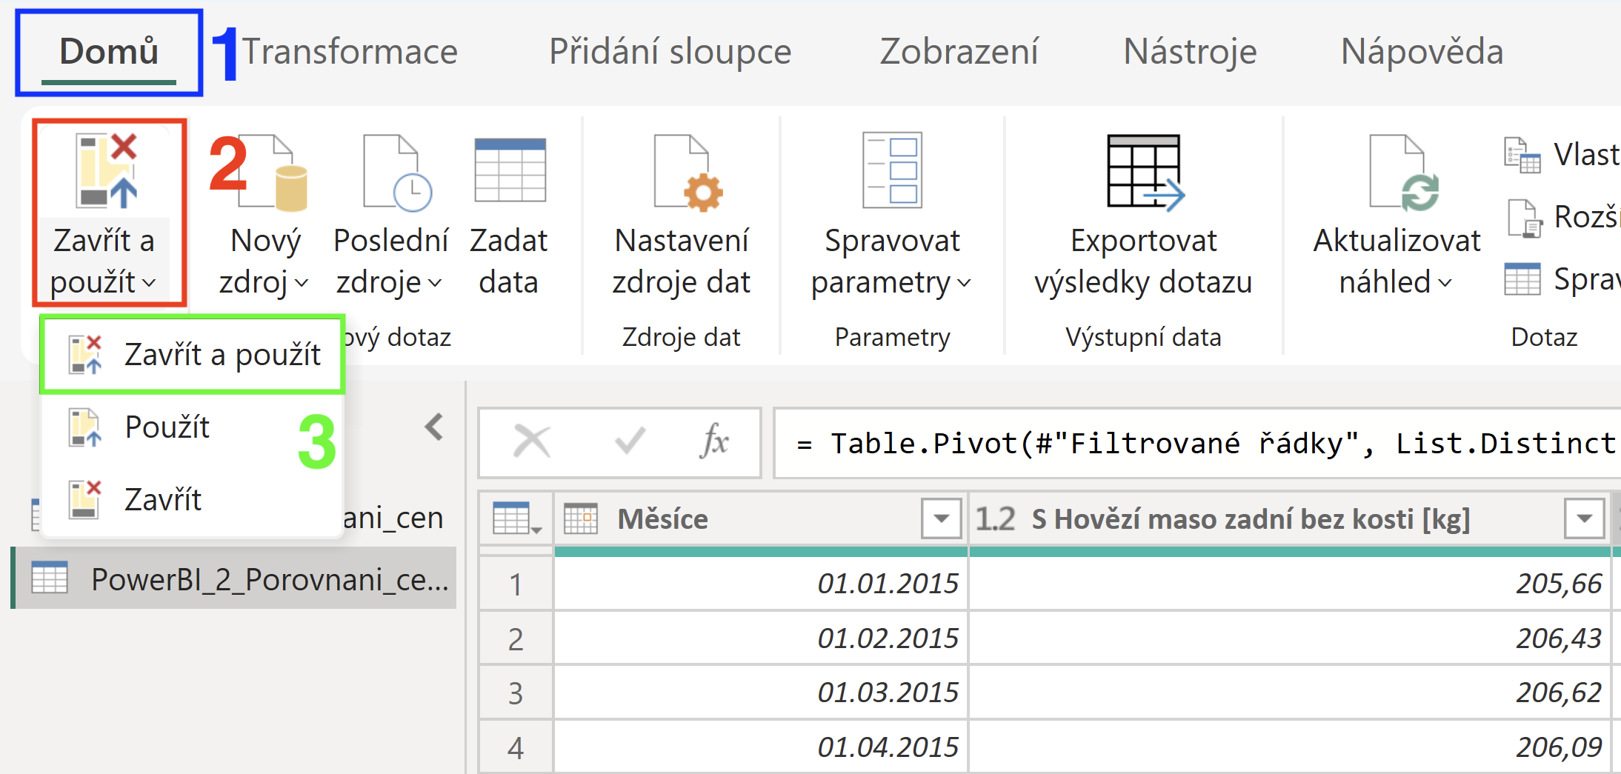This screenshot has width=1621, height=774.
Task: Open the table corner menu icon
Action: pyautogui.click(x=516, y=518)
